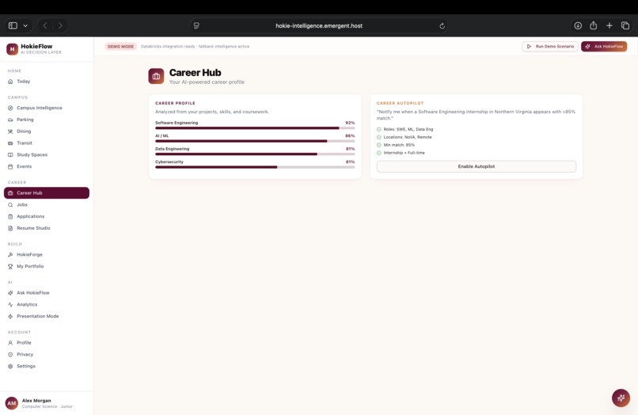
Task: Click the Career Hub page title
Action: pos(196,73)
